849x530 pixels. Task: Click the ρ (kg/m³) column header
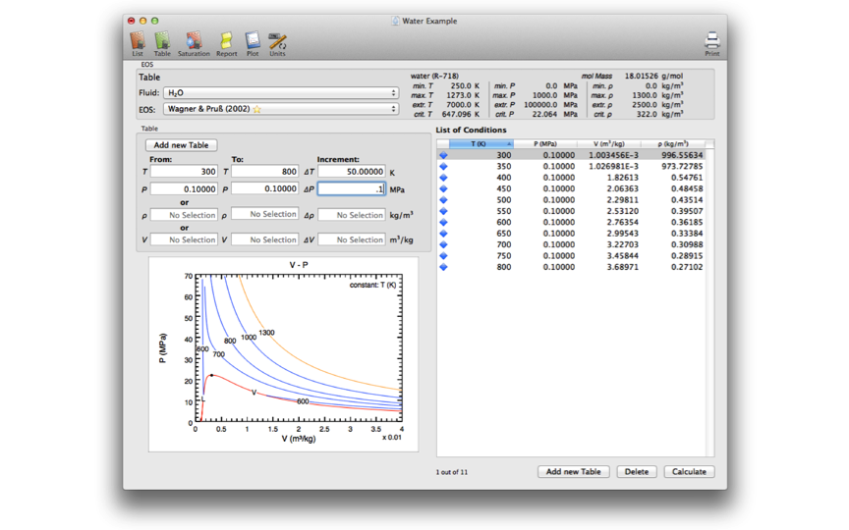[673, 144]
